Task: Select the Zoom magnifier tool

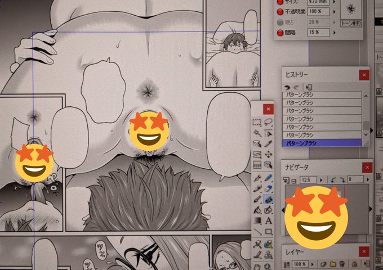Action: pos(268,266)
